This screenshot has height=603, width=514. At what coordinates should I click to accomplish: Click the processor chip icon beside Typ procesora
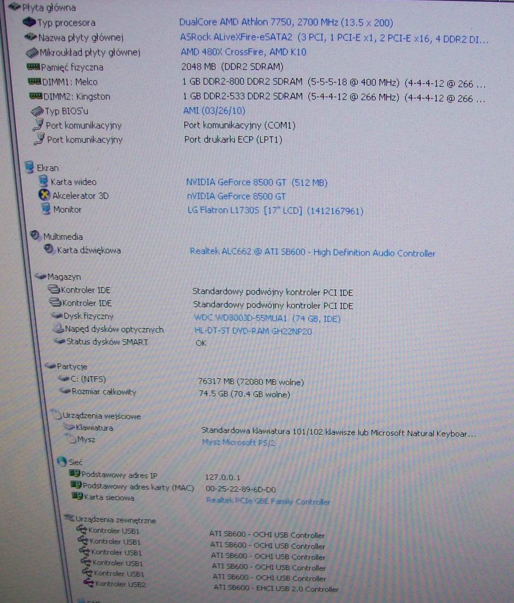29,22
